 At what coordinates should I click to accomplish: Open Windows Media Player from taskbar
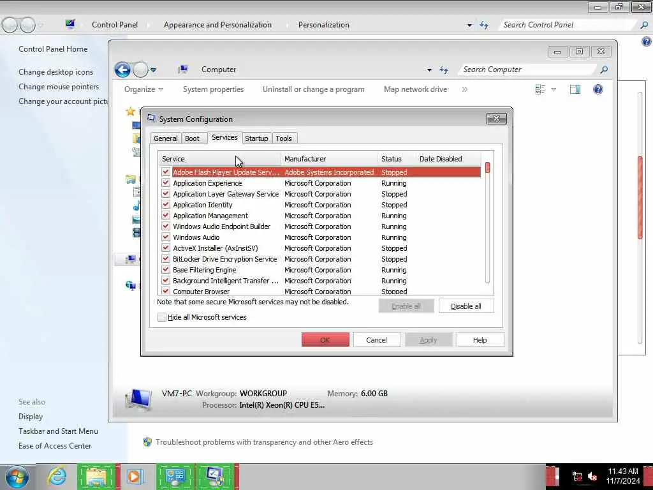[134, 476]
